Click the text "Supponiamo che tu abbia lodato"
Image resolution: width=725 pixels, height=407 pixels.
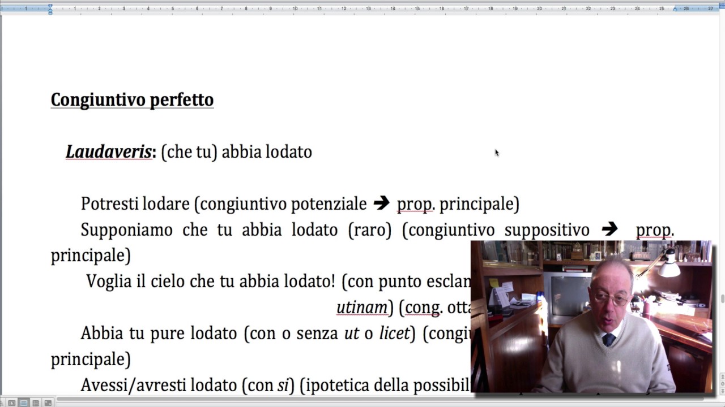209,230
